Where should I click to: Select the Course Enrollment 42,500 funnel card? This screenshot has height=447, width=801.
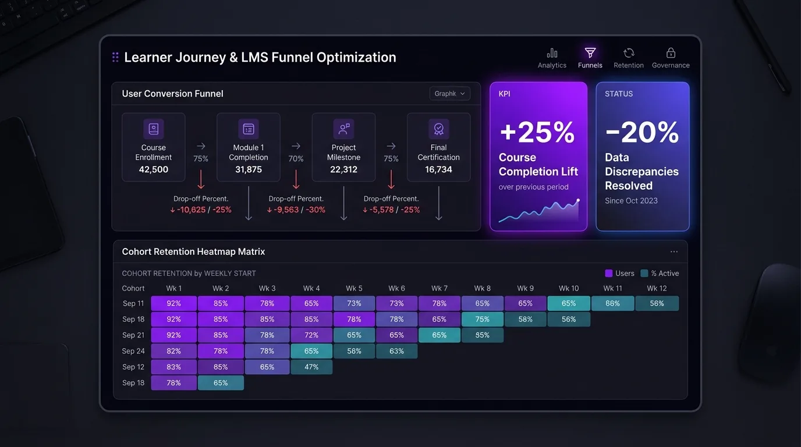[154, 147]
